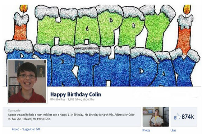Click the page description about 11th Birthday
The height and width of the screenshot is (134, 202).
(71, 115)
